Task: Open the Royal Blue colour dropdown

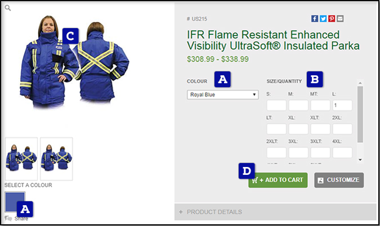Action: tap(223, 94)
